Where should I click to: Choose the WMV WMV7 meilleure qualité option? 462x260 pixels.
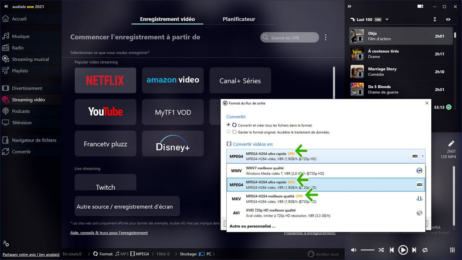pyautogui.click(x=326, y=171)
